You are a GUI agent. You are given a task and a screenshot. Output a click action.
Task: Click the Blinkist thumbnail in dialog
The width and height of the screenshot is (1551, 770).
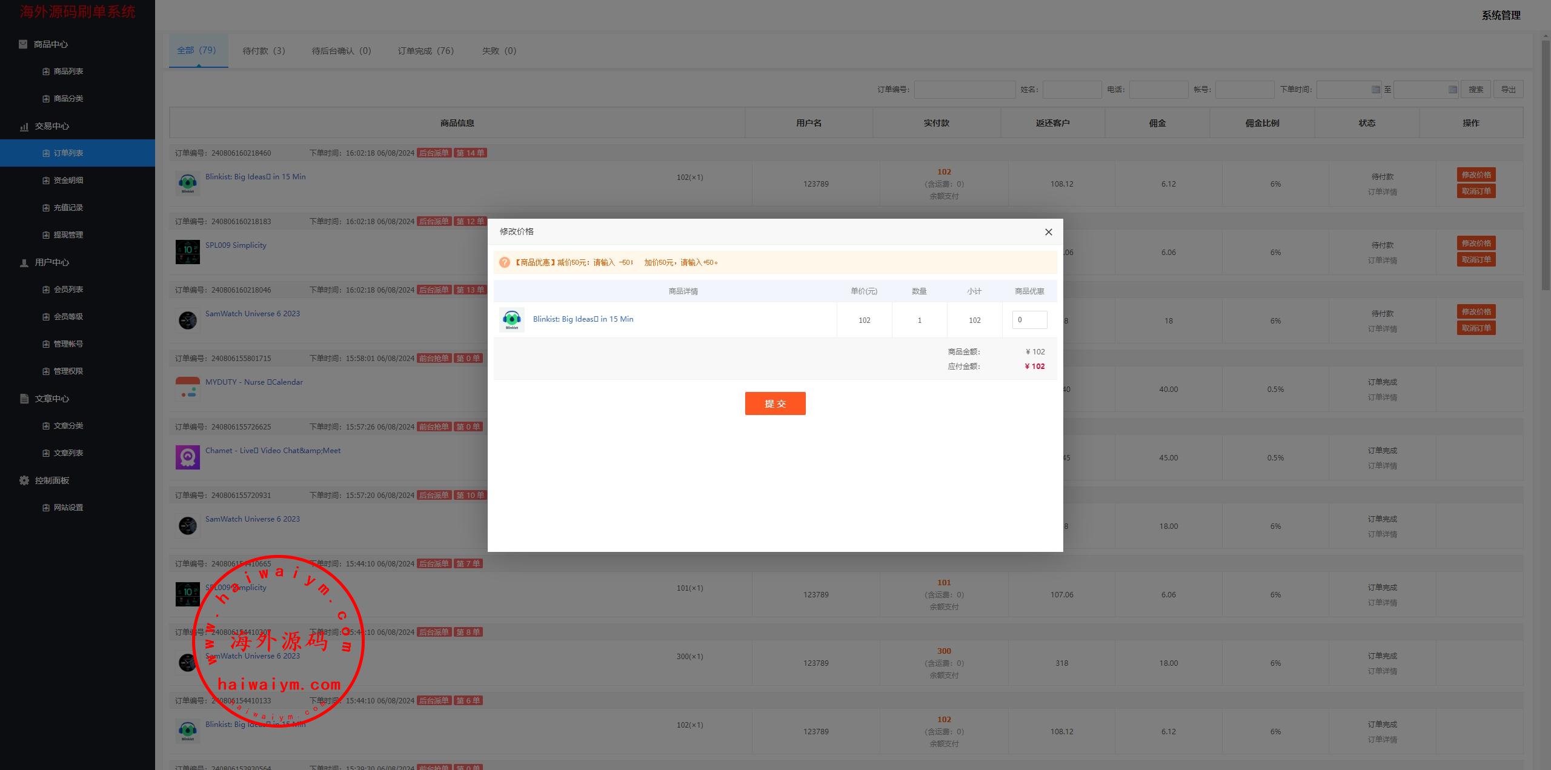click(x=511, y=320)
